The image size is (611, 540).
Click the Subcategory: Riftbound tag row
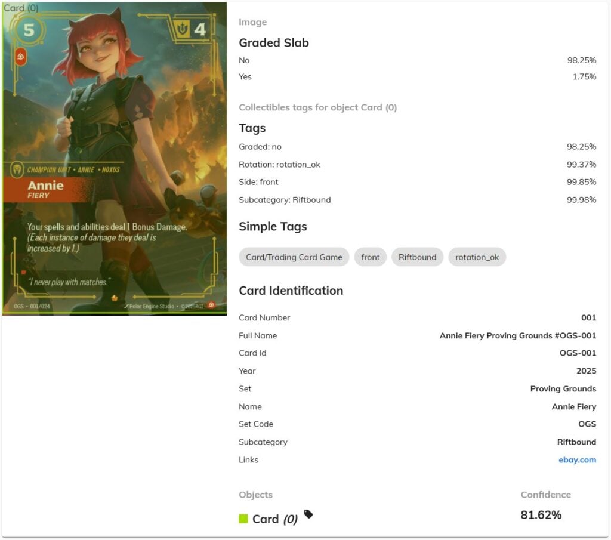(417, 200)
